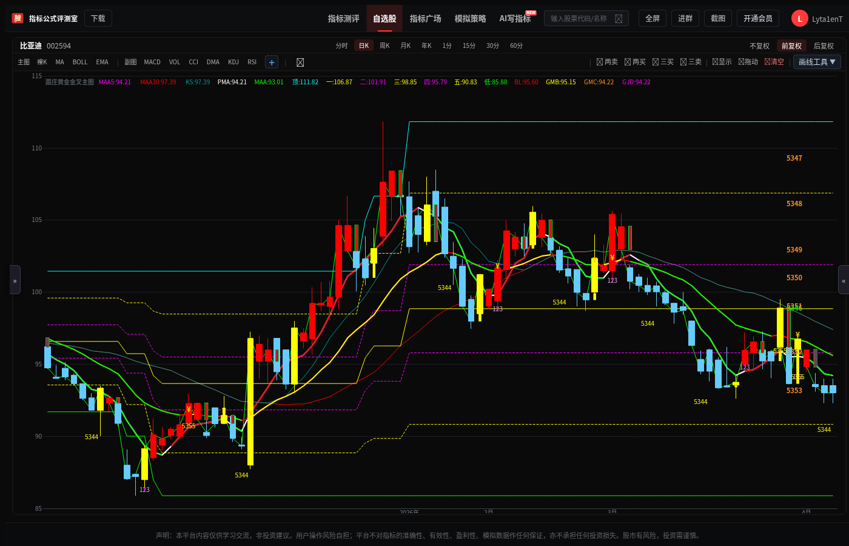
Task: Switch to the 指标测评 tab
Action: click(x=344, y=19)
